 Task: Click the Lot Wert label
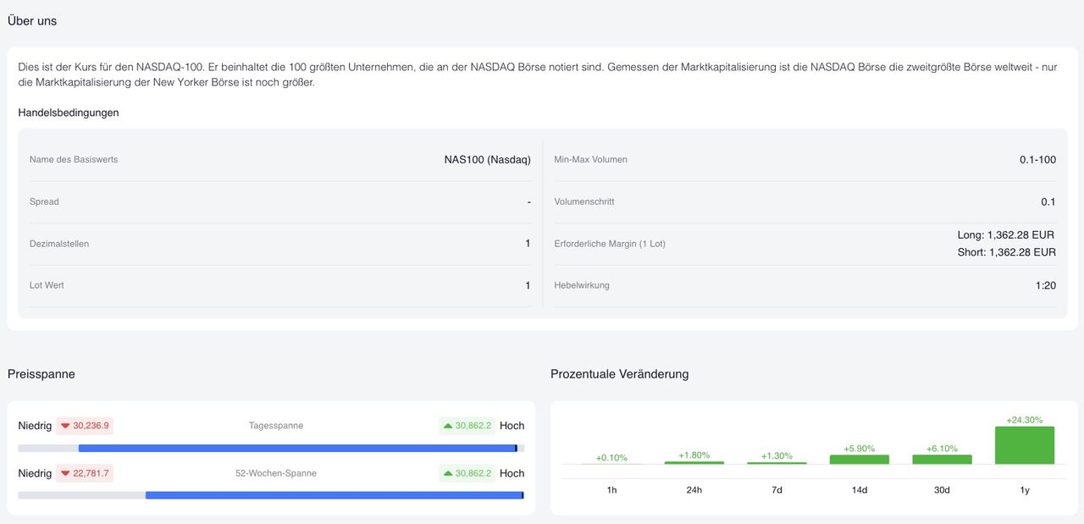pyautogui.click(x=47, y=285)
